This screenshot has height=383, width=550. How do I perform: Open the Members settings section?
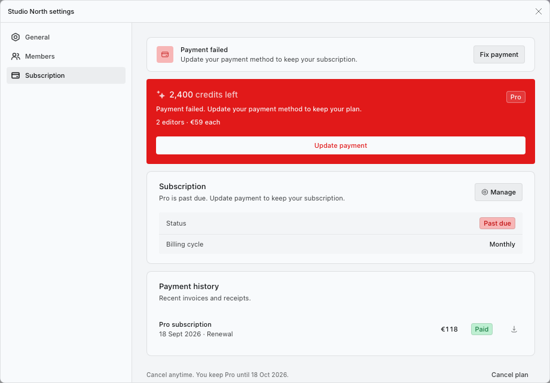click(x=66, y=56)
